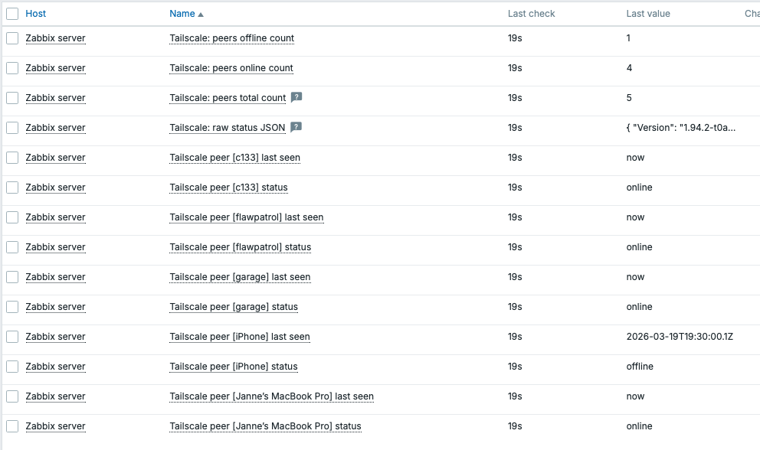Click the Last check column header
Viewport: 760px width, 450px height.
click(531, 14)
